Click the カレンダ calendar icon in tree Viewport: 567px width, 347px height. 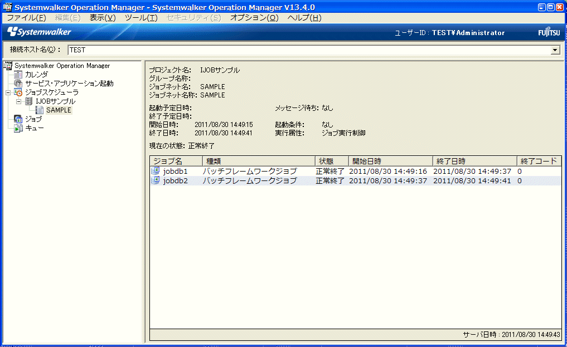click(18, 75)
